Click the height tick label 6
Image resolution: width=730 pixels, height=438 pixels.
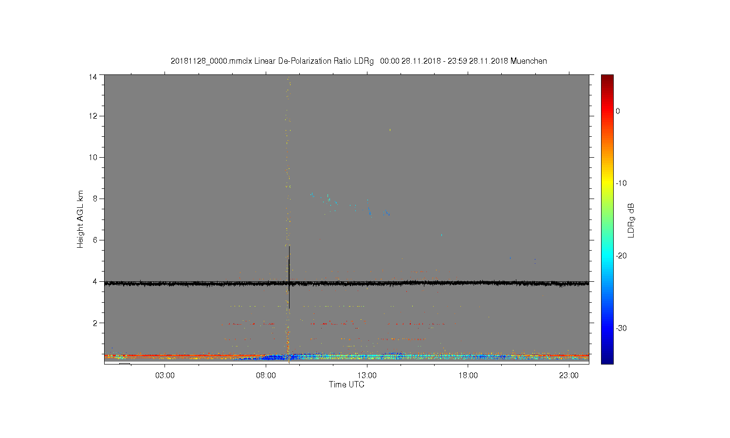(x=95, y=240)
